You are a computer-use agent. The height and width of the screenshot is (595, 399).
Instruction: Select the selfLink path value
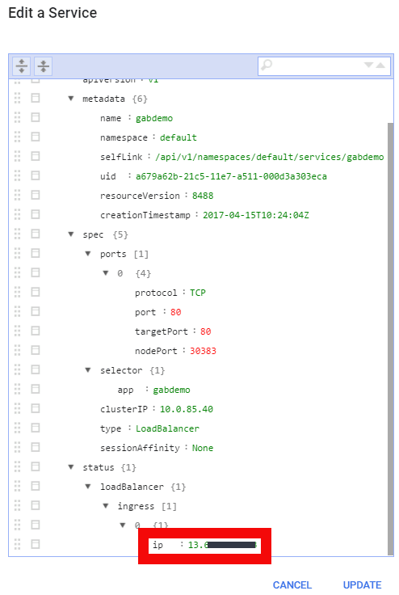(x=270, y=157)
